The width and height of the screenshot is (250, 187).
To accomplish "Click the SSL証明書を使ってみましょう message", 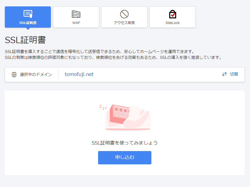I will tap(124, 143).
